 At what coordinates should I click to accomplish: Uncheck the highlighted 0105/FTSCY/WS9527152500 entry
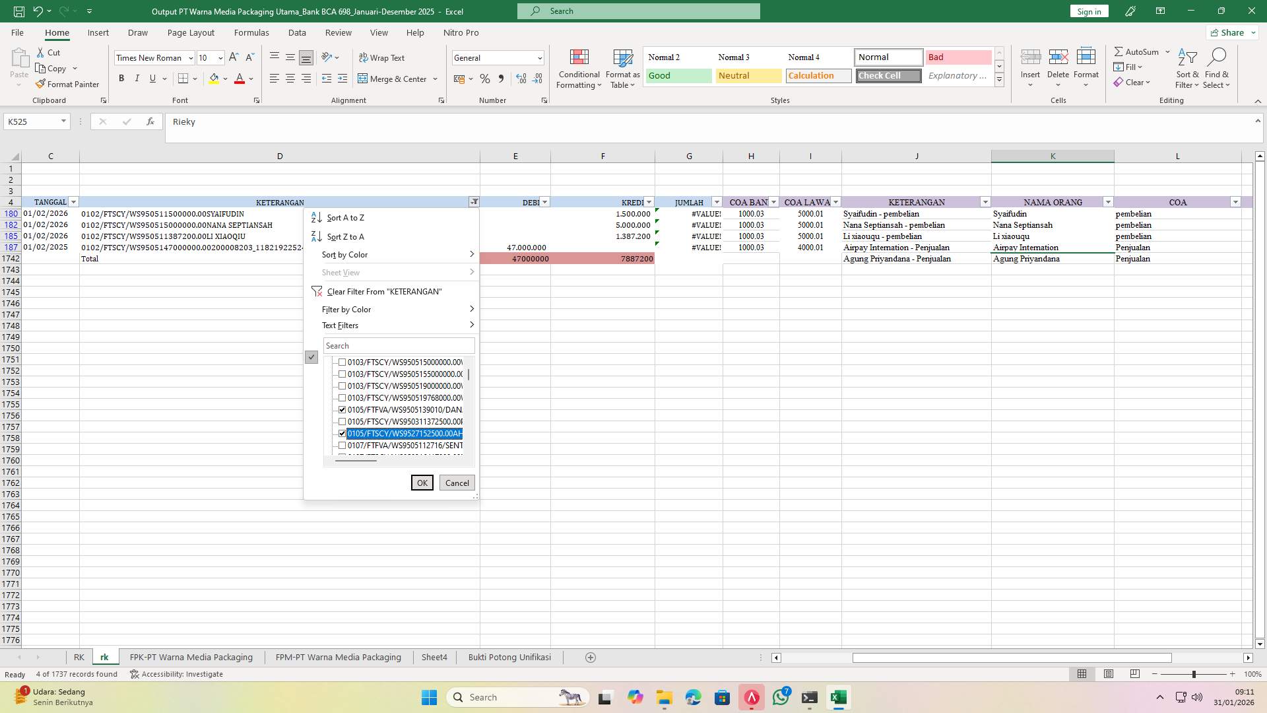click(x=342, y=434)
